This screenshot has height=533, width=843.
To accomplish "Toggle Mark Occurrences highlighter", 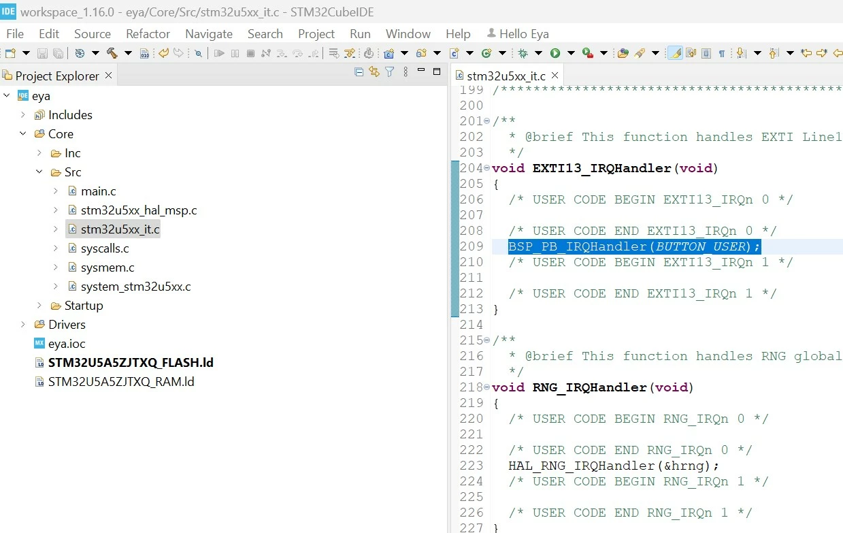I will [x=674, y=53].
